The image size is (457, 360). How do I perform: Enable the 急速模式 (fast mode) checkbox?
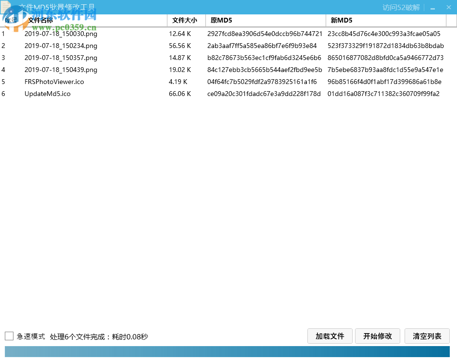(x=8, y=336)
